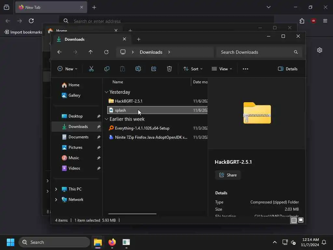Viewport: 333px width, 250px height.
Task: Open the Firefox hamburger application menu
Action: click(x=325, y=21)
